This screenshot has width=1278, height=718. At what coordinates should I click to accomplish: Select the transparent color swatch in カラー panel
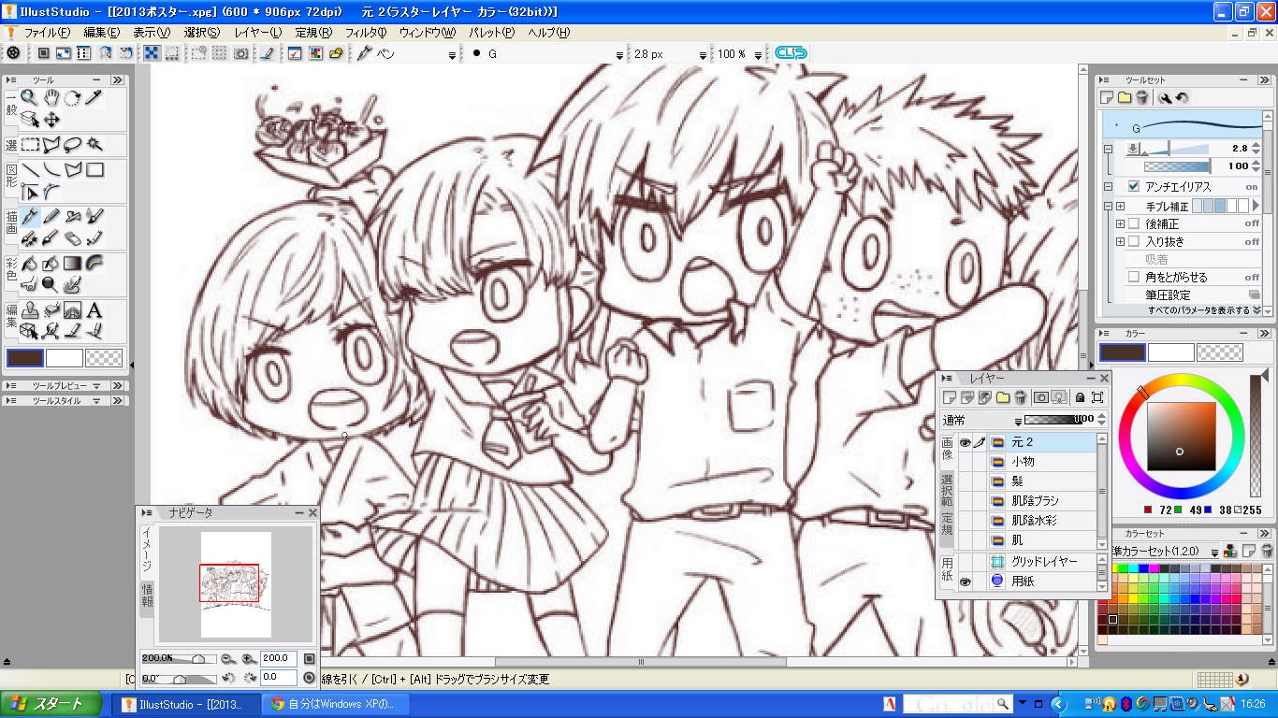1220,352
